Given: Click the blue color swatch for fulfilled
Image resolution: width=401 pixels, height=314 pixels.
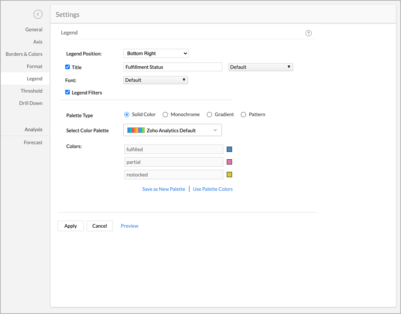Looking at the screenshot, I should (x=230, y=149).
